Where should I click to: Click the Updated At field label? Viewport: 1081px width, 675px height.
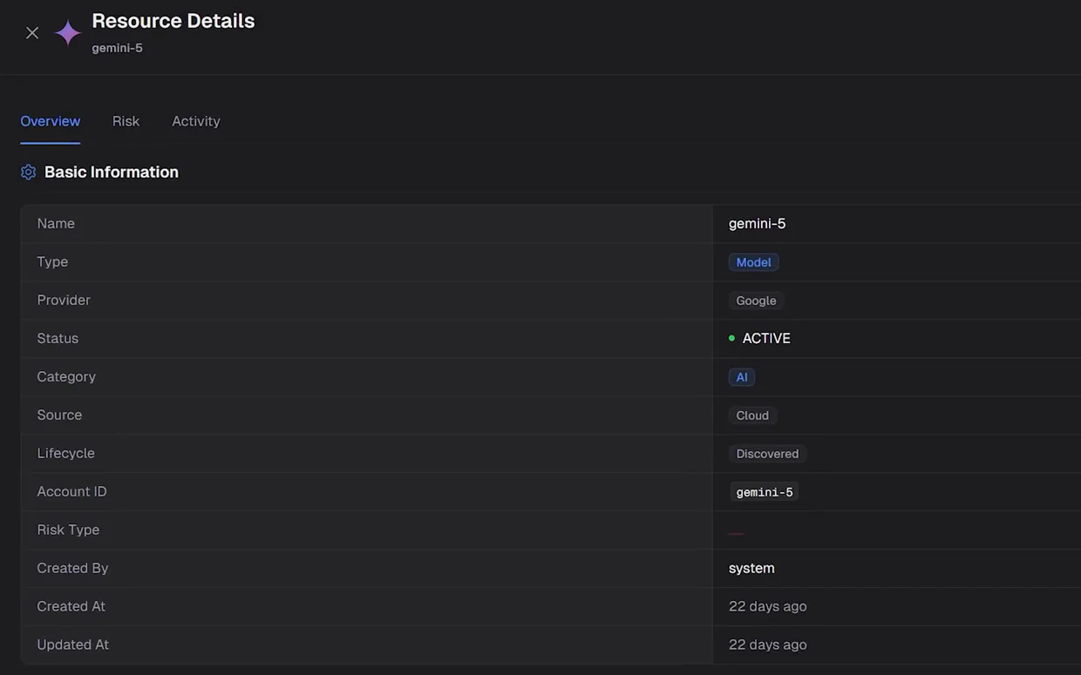72,645
